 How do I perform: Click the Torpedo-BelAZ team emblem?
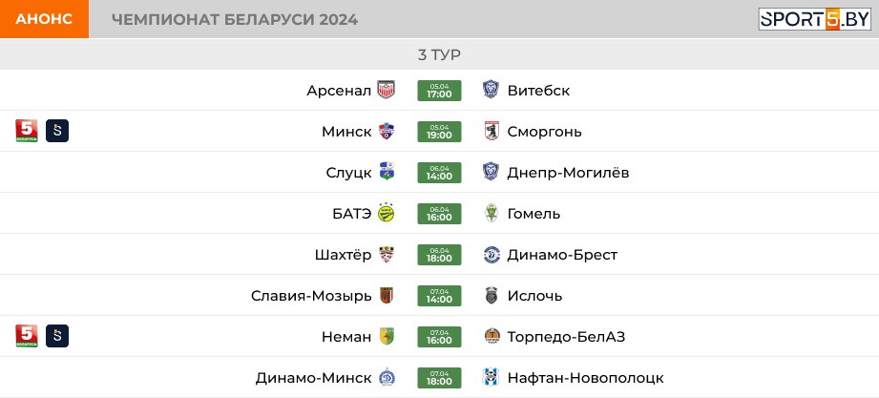point(492,336)
